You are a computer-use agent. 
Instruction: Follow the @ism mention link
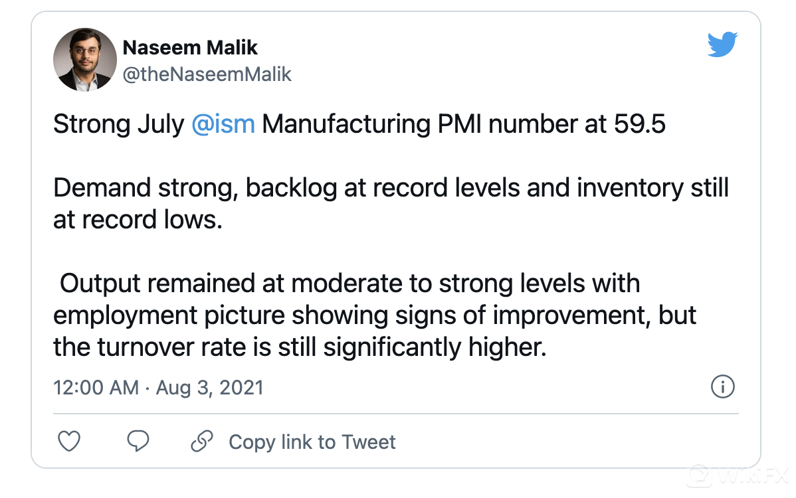tap(223, 124)
